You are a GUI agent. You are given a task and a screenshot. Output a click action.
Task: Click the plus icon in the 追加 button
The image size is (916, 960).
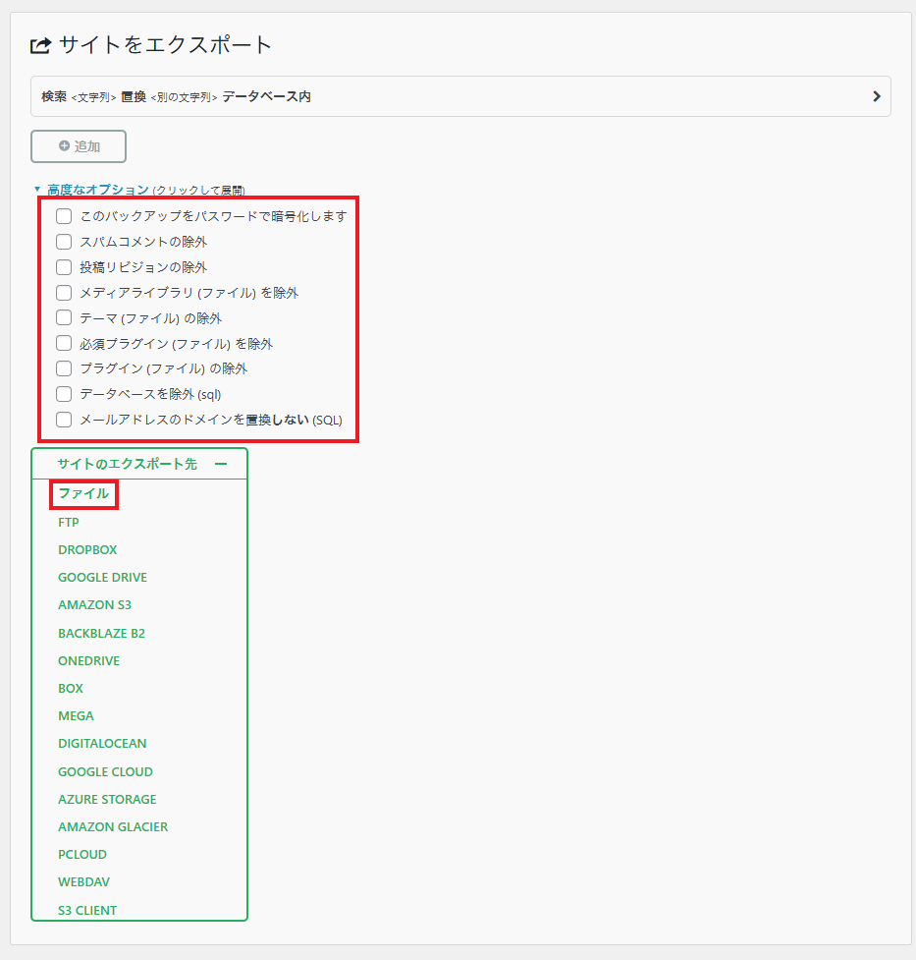[x=64, y=145]
